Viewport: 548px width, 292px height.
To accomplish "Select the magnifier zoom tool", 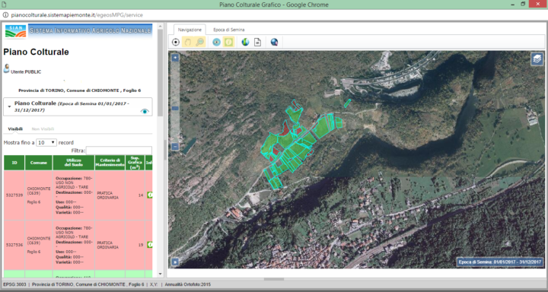I will [199, 43].
